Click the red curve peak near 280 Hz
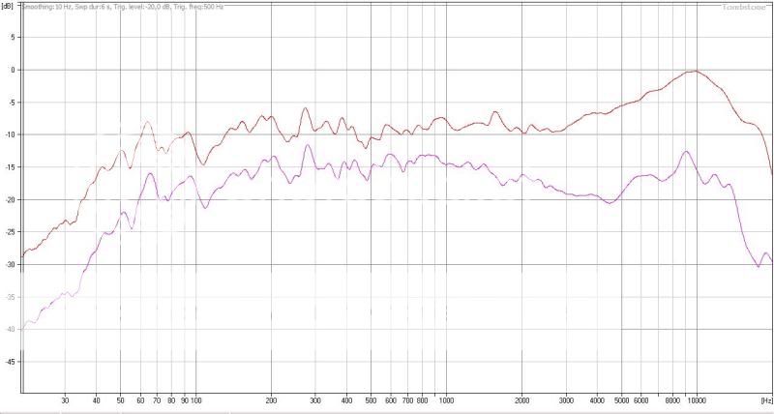Screen dimensions: 774x414 [x=307, y=108]
